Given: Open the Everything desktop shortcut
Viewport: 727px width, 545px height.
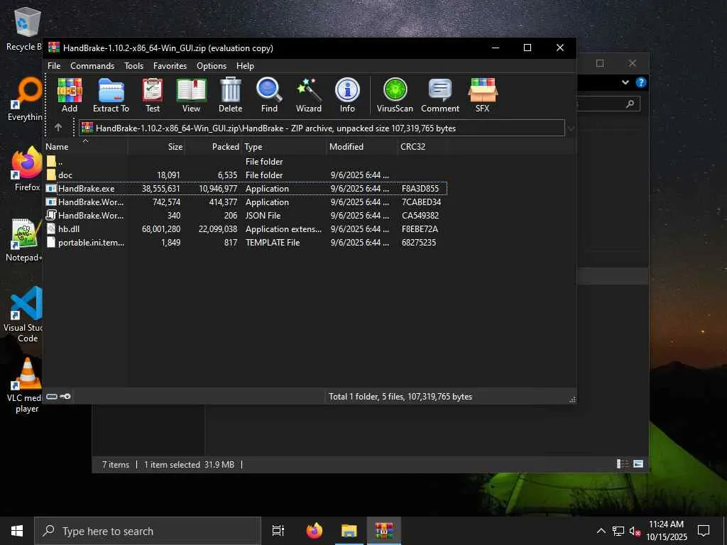Looking at the screenshot, I should point(25,99).
